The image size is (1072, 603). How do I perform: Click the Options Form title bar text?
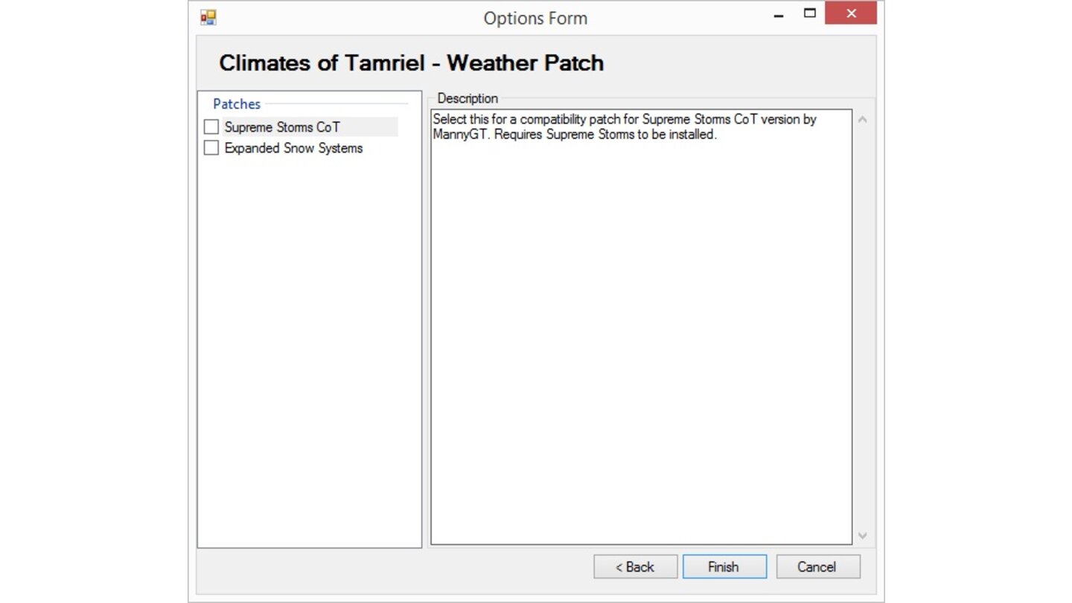pyautogui.click(x=535, y=18)
